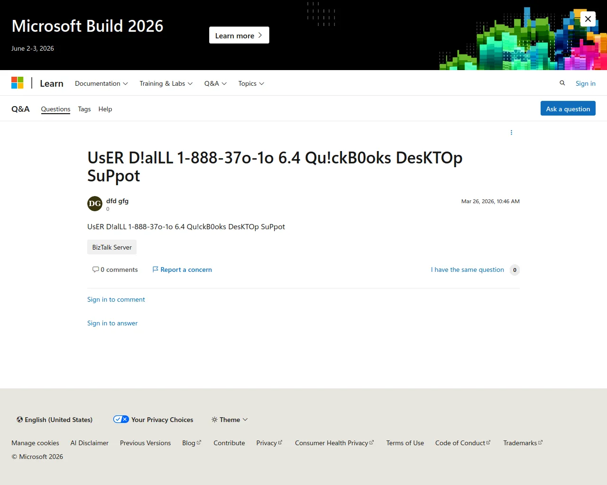This screenshot has width=607, height=485.
Task: Click Sign in to comment
Action: point(116,299)
